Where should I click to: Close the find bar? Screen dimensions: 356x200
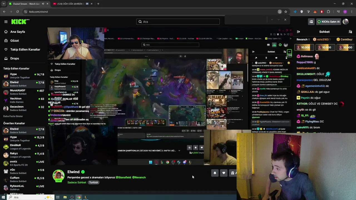pos(285,20)
